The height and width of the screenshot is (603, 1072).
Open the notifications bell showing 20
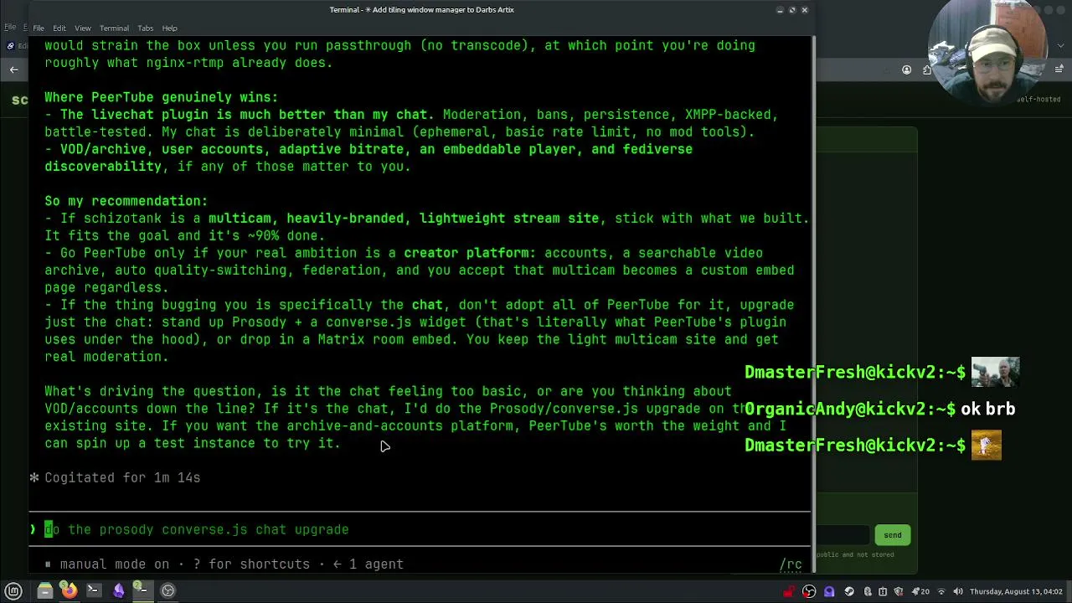point(920,591)
